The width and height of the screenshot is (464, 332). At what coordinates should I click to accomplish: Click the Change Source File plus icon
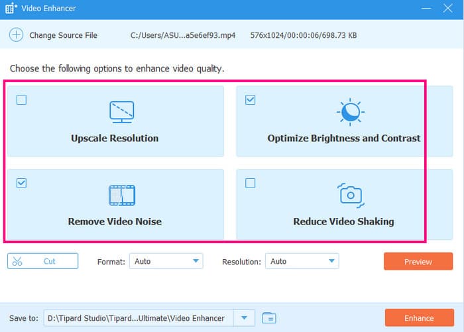pos(17,35)
